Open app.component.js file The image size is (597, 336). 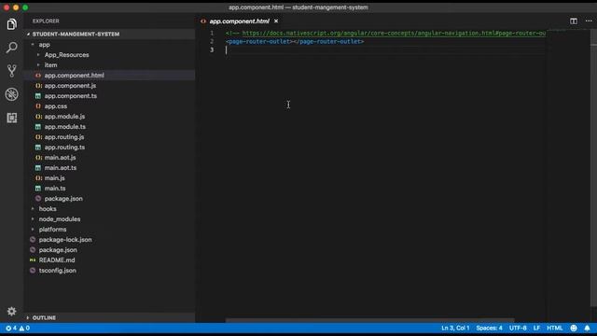pyautogui.click(x=70, y=86)
